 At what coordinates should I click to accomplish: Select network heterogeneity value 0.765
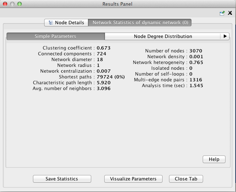tap(196, 63)
